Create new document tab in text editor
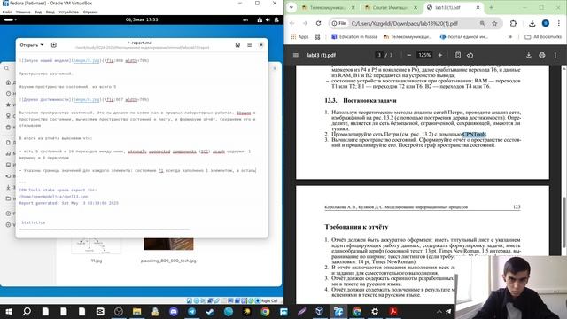This screenshot has width=567, height=319. click(x=53, y=45)
